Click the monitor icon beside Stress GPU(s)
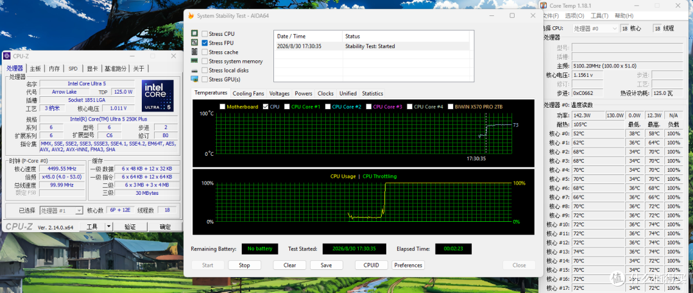This screenshot has width=693, height=293. tap(194, 79)
